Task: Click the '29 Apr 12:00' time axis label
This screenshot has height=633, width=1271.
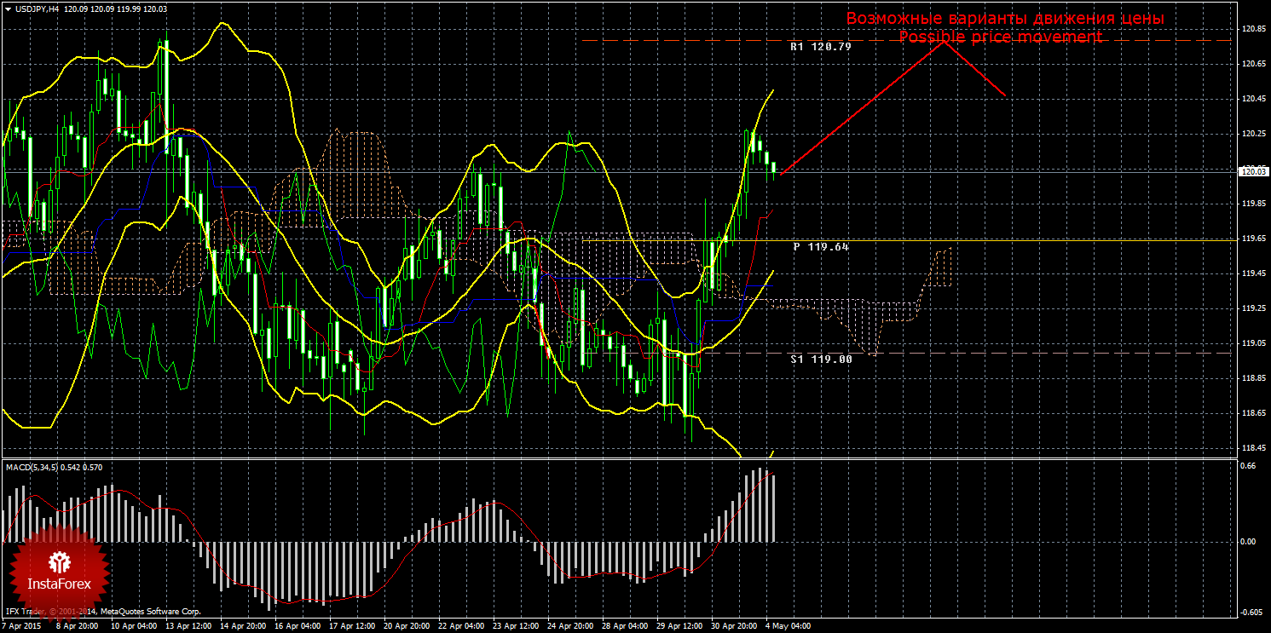Action: tap(679, 626)
